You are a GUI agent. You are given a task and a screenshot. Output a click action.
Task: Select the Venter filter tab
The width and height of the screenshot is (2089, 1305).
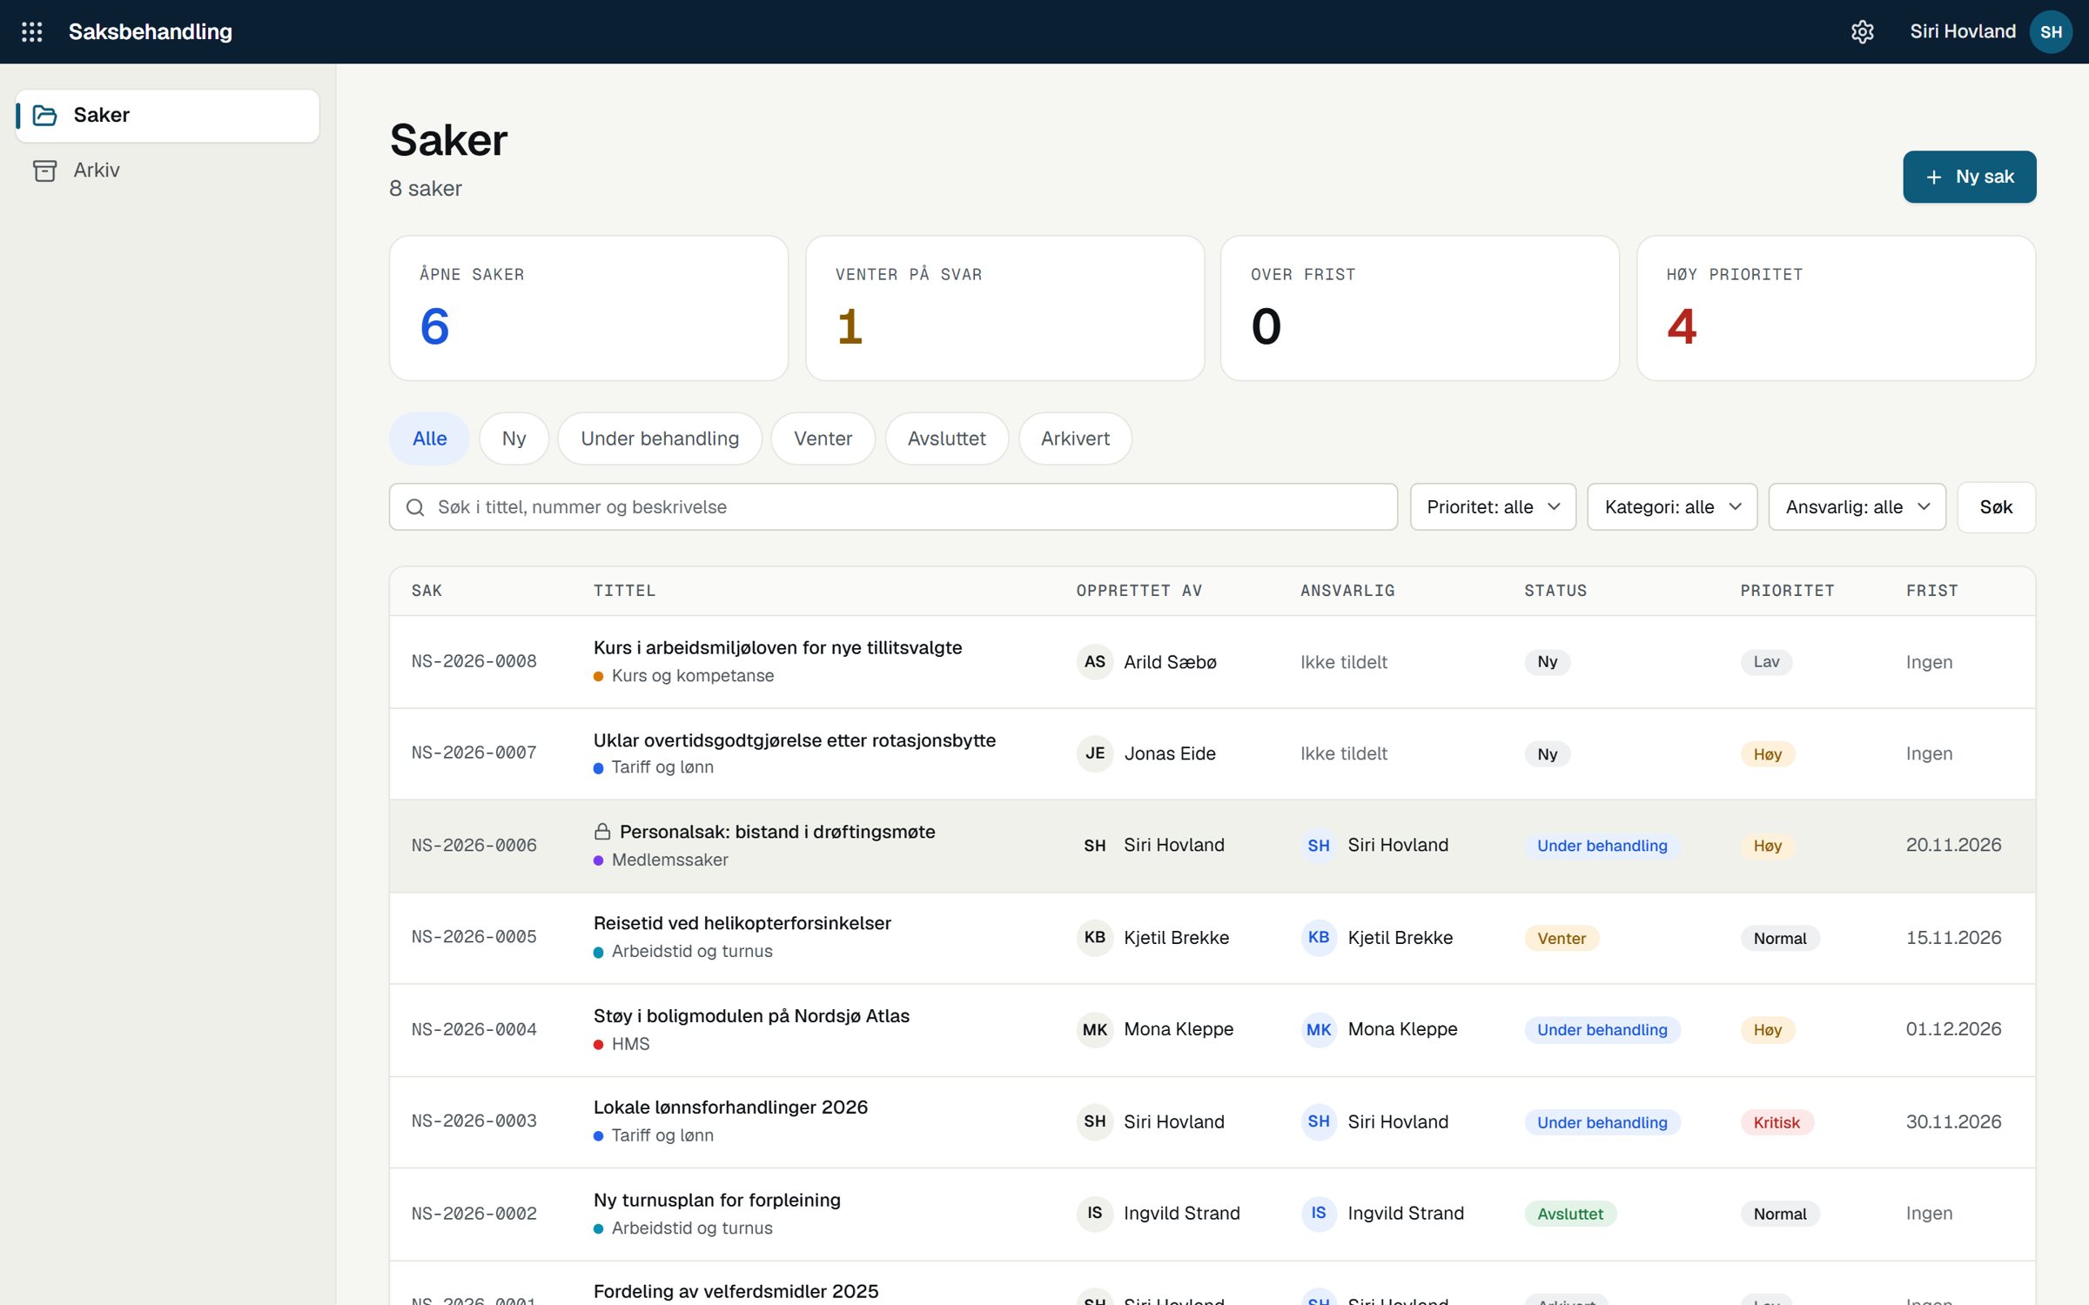click(823, 438)
